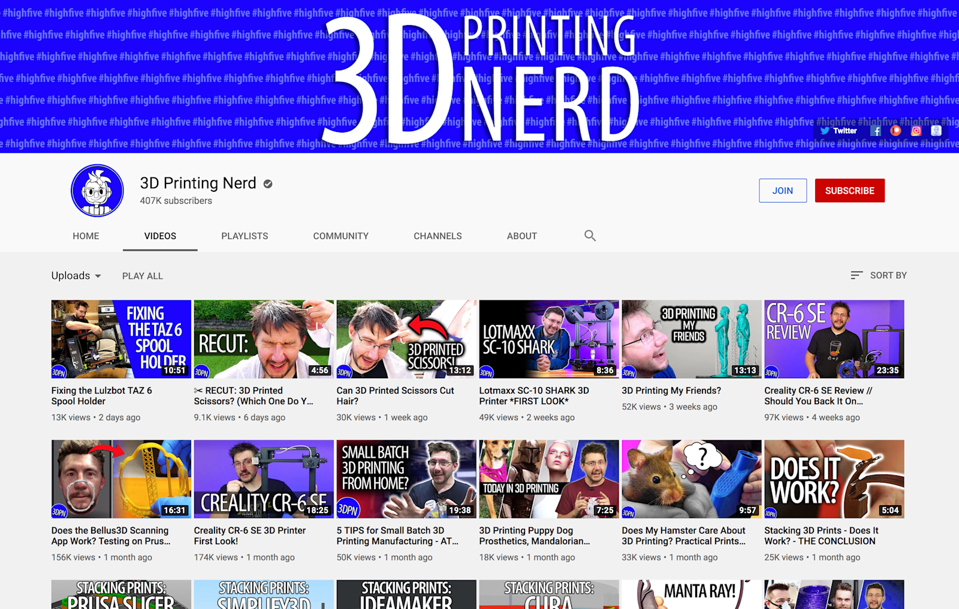Click the Lotmaxx SC-10 SHARK thumbnail
This screenshot has width=959, height=609.
point(548,339)
